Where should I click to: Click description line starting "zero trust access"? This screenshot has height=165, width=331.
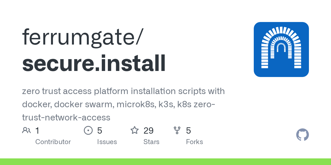(x=123, y=91)
